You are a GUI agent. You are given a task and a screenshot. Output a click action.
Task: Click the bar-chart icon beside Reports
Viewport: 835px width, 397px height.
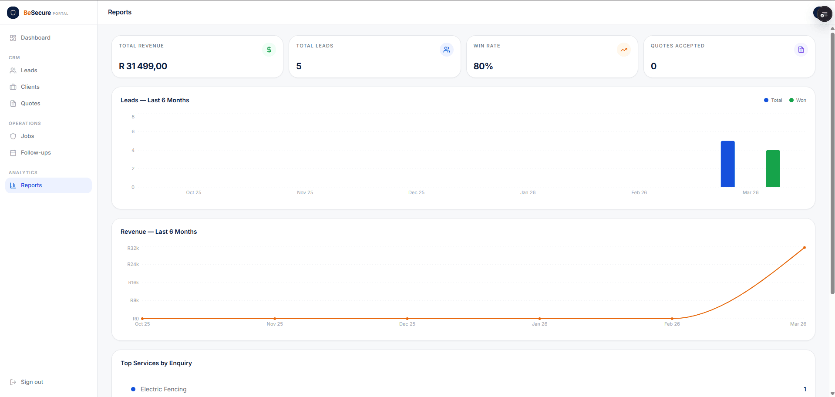[13, 185]
